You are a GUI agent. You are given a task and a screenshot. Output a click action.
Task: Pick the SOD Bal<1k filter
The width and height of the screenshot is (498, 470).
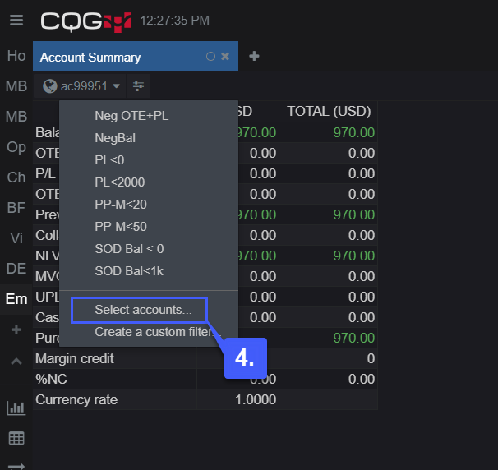coord(129,271)
